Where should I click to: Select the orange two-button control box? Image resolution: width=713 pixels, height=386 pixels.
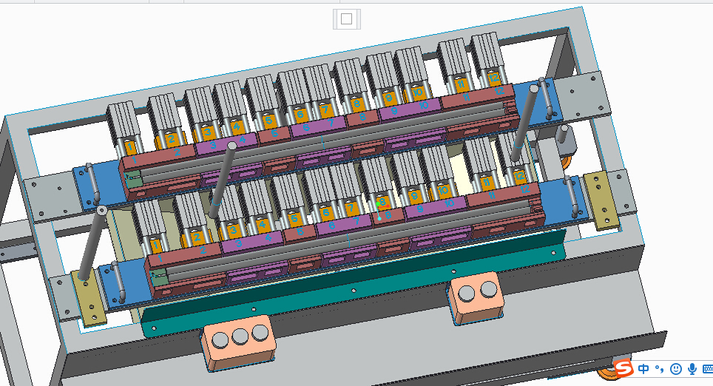(x=477, y=297)
